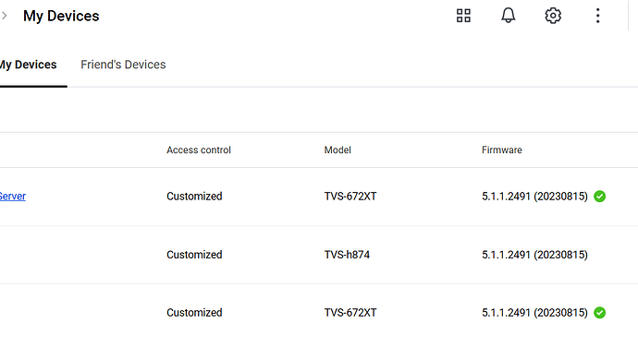Open the three-dot more options menu
The width and height of the screenshot is (638, 347).
coord(597,16)
